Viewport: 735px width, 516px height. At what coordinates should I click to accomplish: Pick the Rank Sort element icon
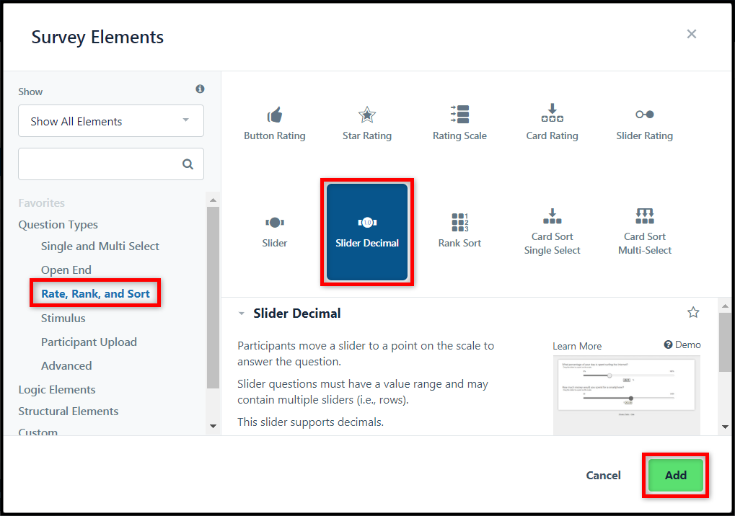(x=460, y=223)
